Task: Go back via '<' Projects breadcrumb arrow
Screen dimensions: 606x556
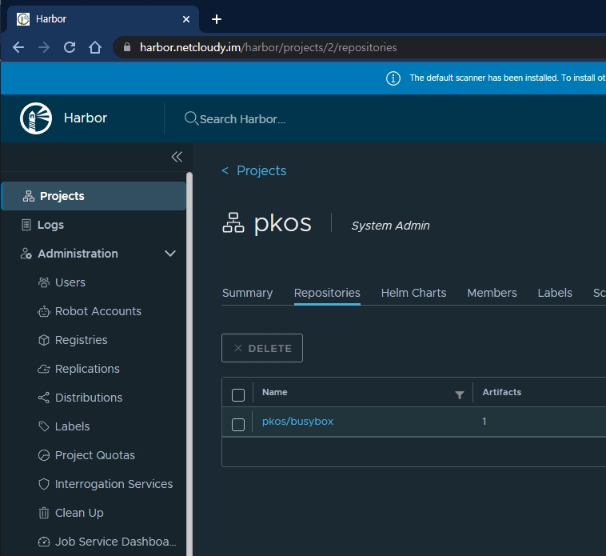Action: [225, 170]
